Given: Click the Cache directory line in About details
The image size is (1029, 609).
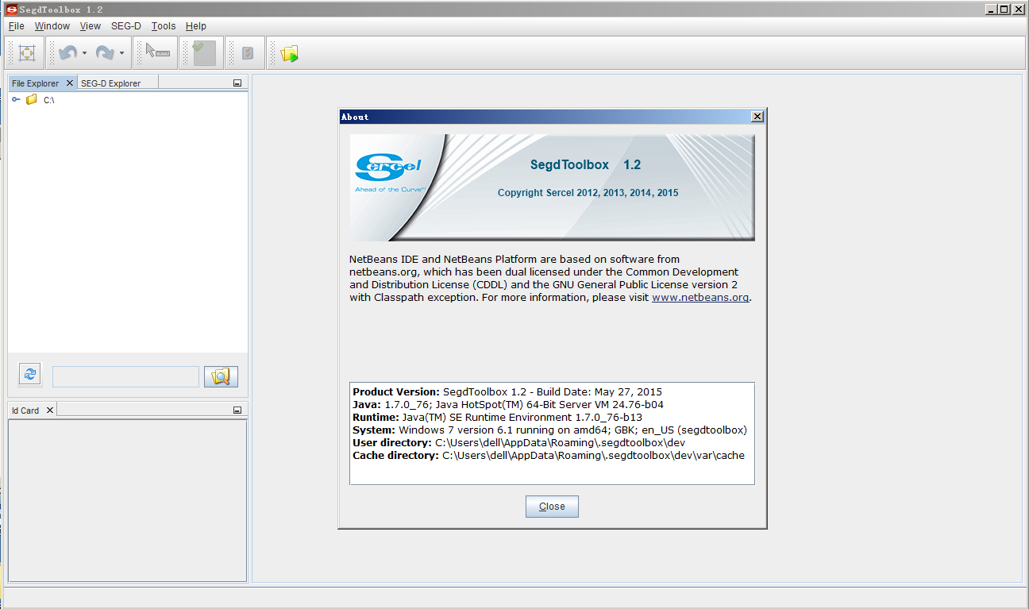Looking at the screenshot, I should pos(549,456).
